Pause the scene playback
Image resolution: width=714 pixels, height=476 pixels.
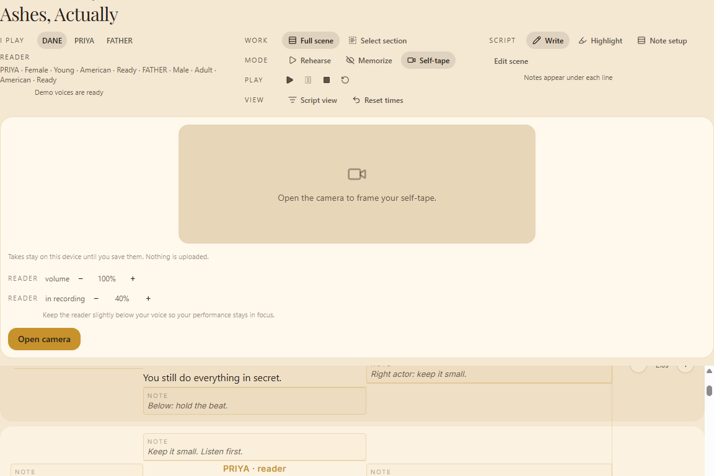pyautogui.click(x=308, y=80)
